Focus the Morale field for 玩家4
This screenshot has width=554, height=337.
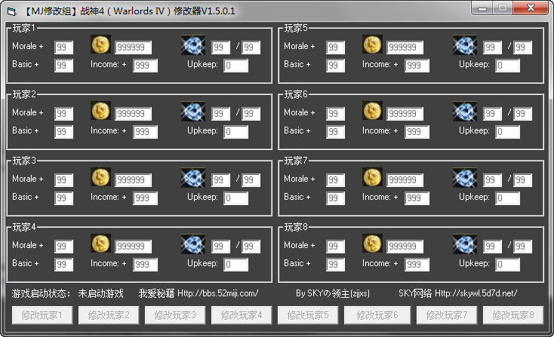tap(63, 247)
